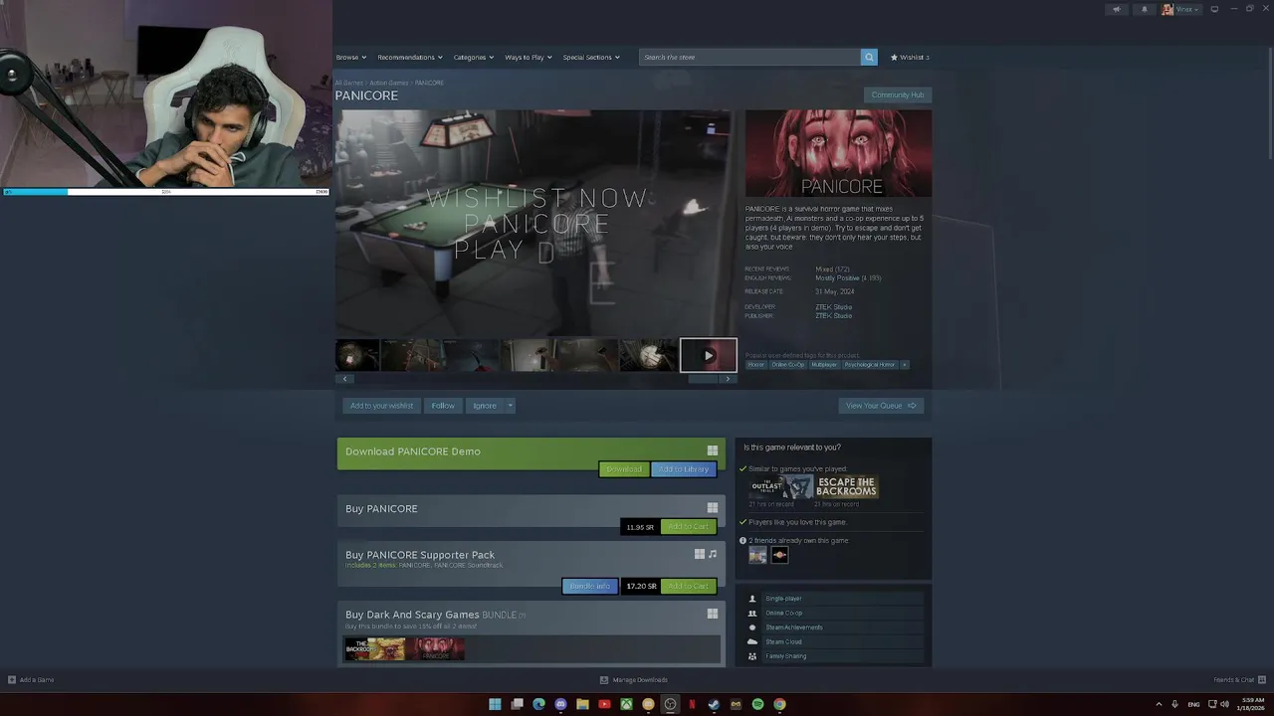Open the Community Hub
Viewport: 1274px width, 716px height.
point(898,94)
